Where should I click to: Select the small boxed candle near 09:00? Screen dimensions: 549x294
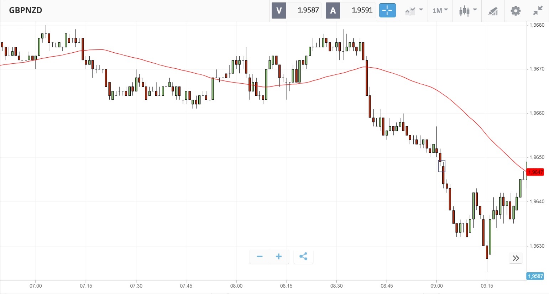[x=441, y=166]
